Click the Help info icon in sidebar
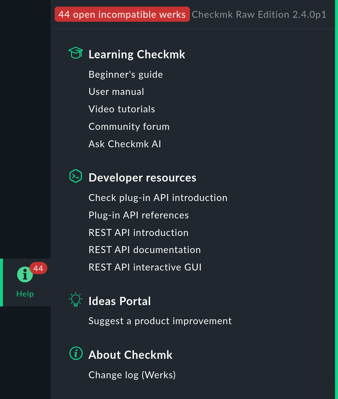This screenshot has width=338, height=399. (x=25, y=274)
